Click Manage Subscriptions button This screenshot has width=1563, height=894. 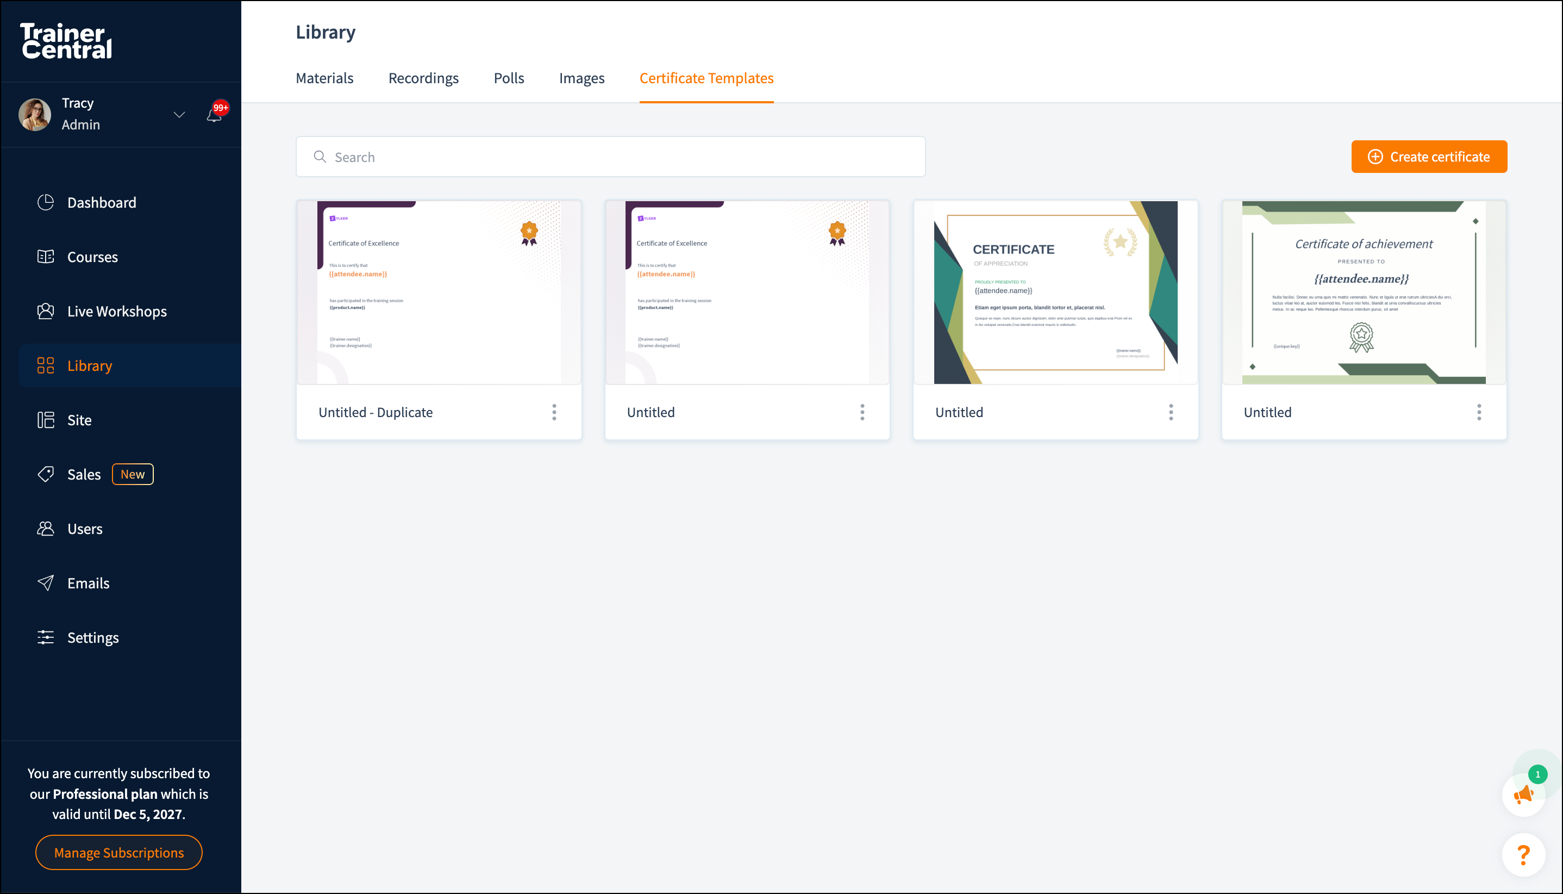119,852
